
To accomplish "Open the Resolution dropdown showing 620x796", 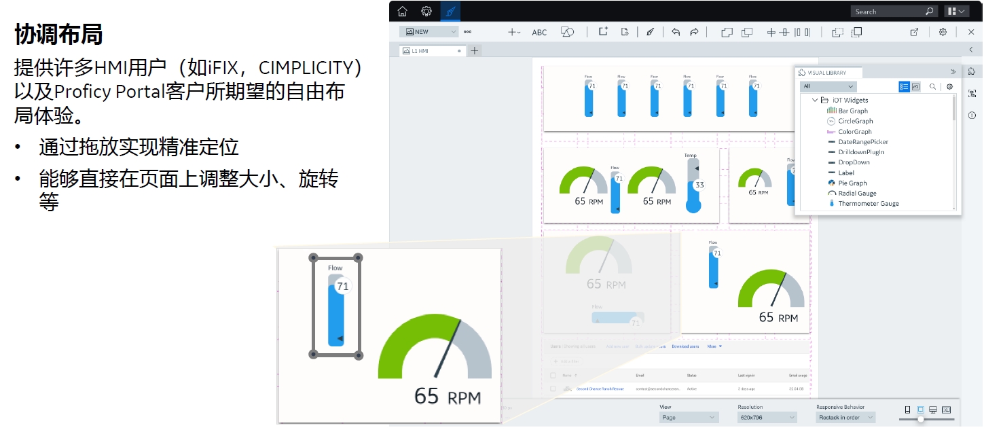I will click(x=766, y=417).
